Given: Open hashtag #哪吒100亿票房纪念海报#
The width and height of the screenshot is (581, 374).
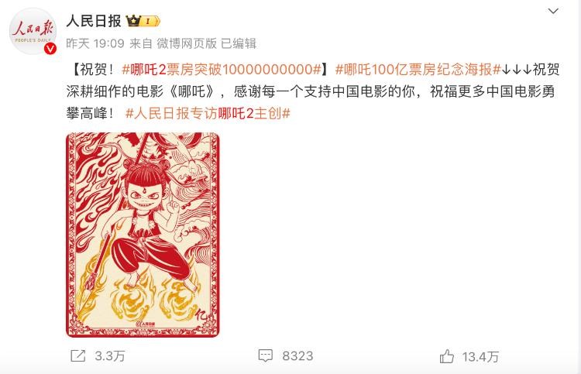Looking at the screenshot, I should 418,69.
